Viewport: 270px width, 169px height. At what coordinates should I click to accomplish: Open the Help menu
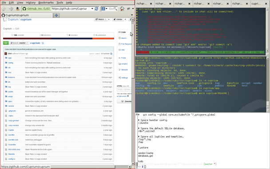coord(69,2)
